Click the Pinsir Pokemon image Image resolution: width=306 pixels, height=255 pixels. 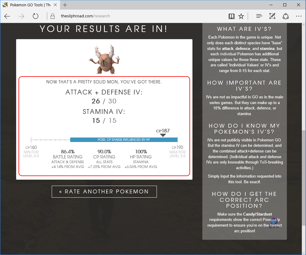click(x=104, y=59)
